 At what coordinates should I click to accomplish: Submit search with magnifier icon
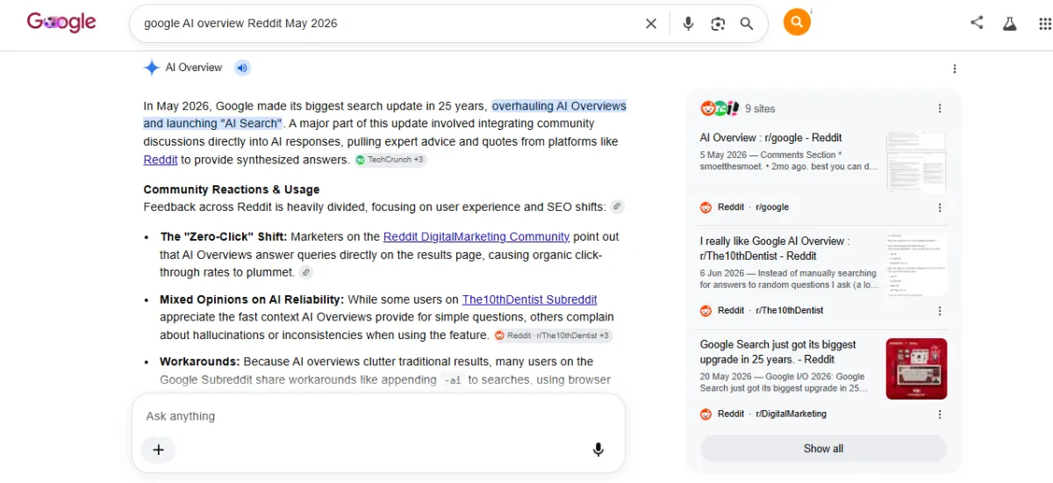(x=747, y=24)
